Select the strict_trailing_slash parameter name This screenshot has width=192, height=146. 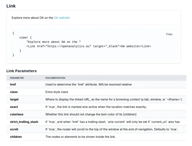[x=24, y=122]
